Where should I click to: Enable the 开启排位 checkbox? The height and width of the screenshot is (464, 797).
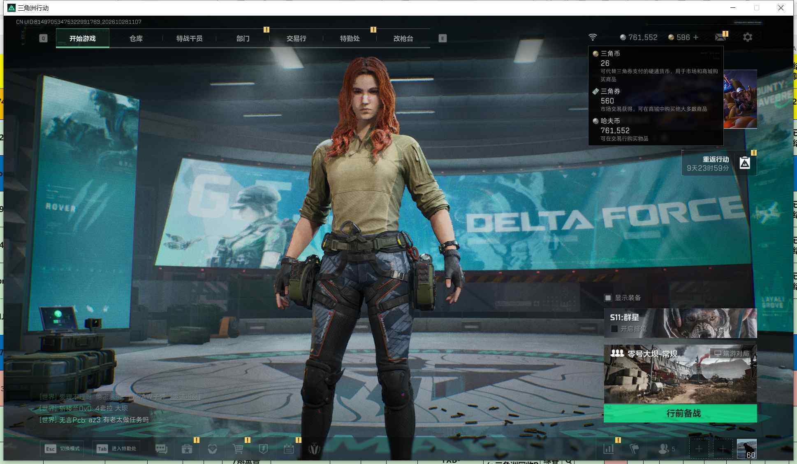pyautogui.click(x=614, y=329)
